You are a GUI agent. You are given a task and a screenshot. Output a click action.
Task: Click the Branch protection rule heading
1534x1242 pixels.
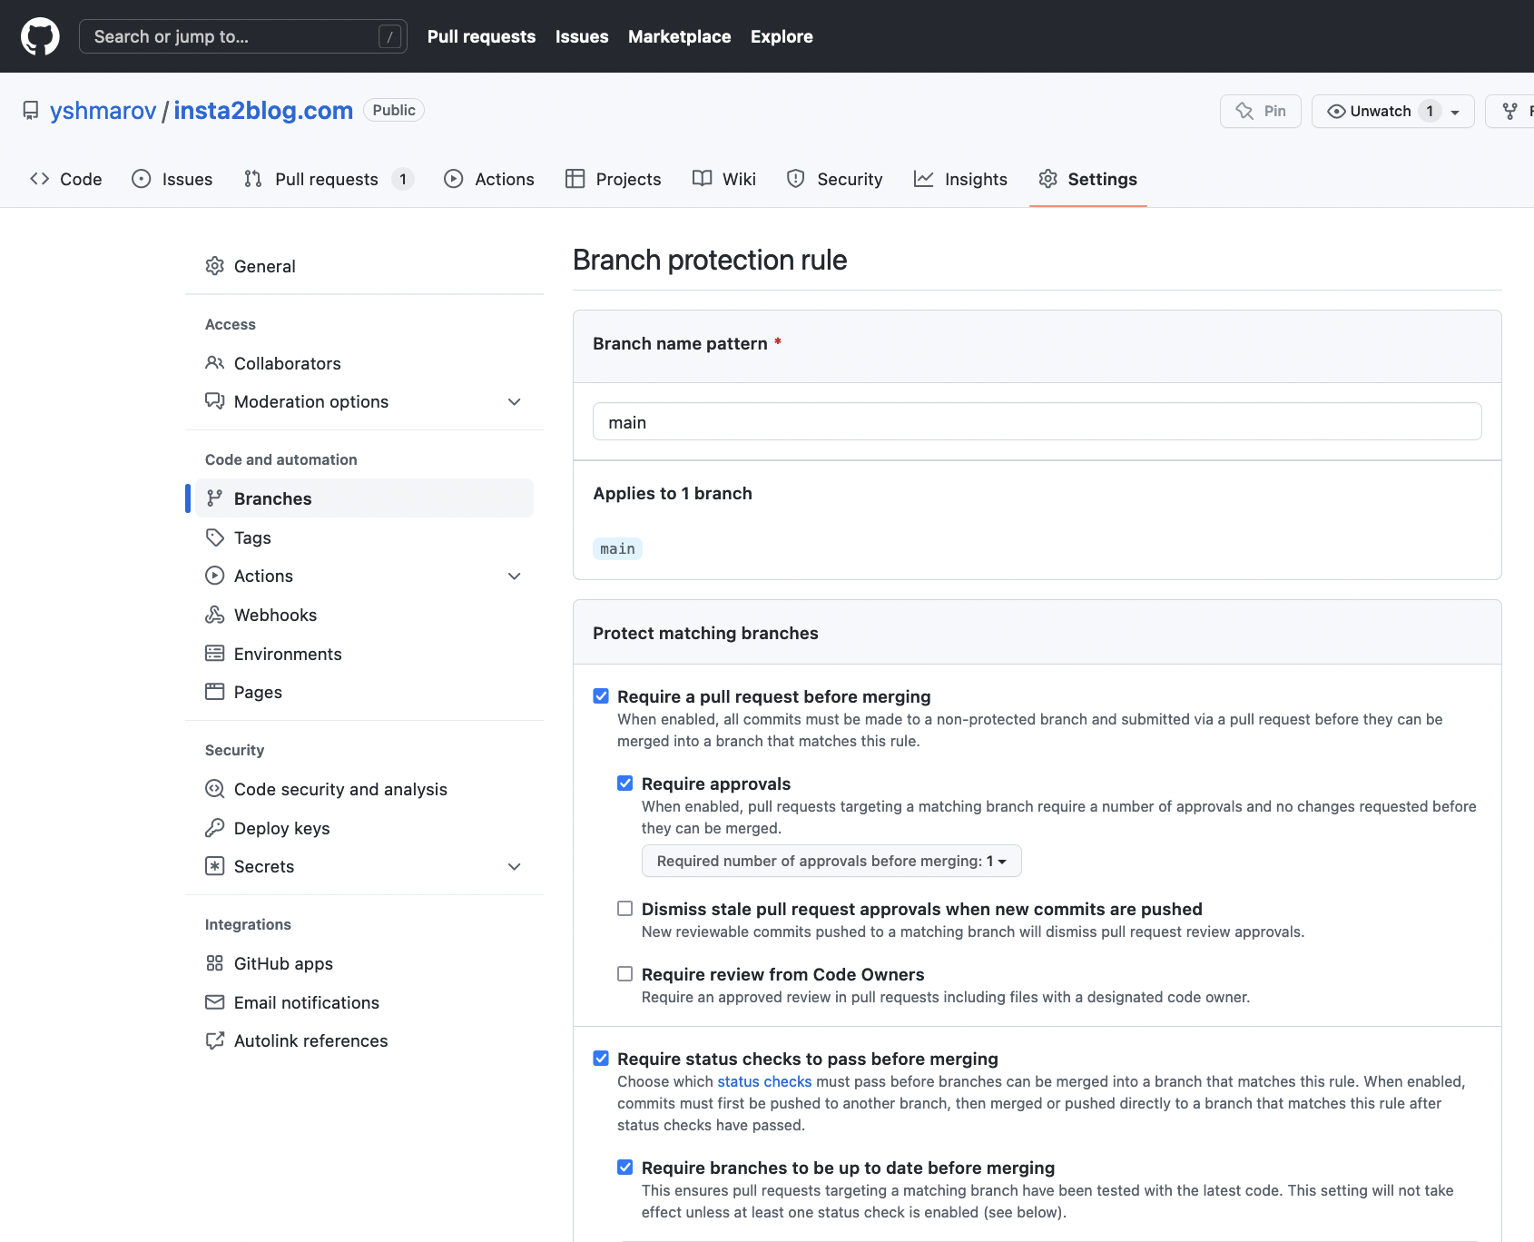pos(710,260)
